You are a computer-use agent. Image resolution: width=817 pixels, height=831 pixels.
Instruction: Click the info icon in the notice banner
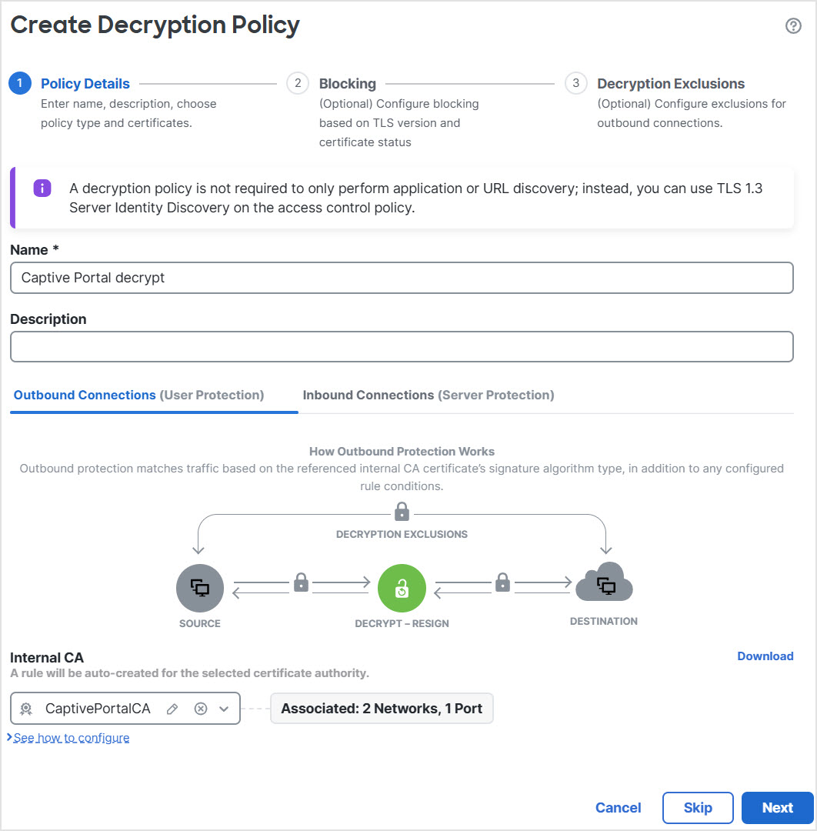[x=42, y=188]
